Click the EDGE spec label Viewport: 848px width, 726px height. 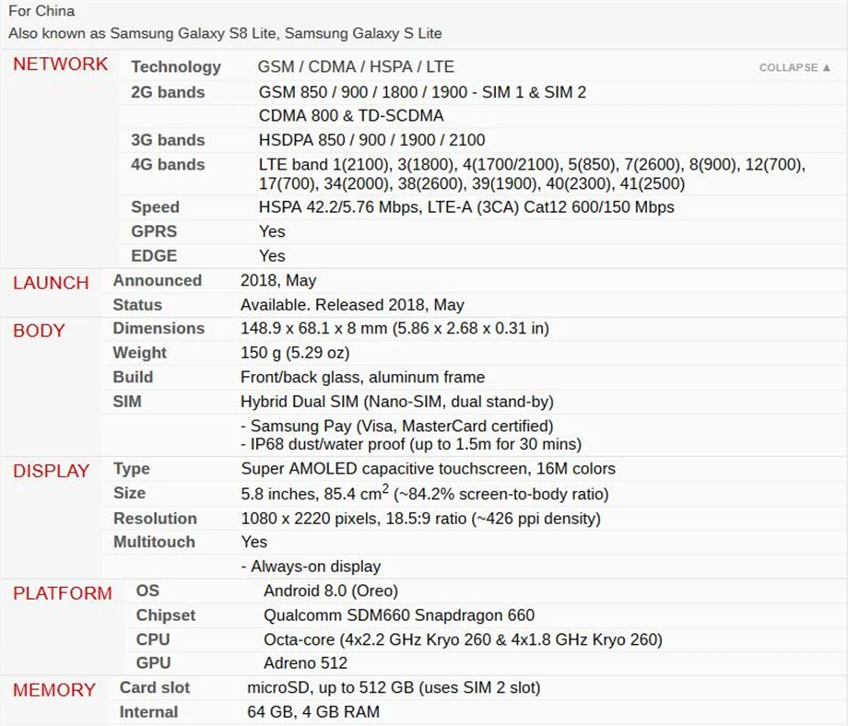click(154, 256)
